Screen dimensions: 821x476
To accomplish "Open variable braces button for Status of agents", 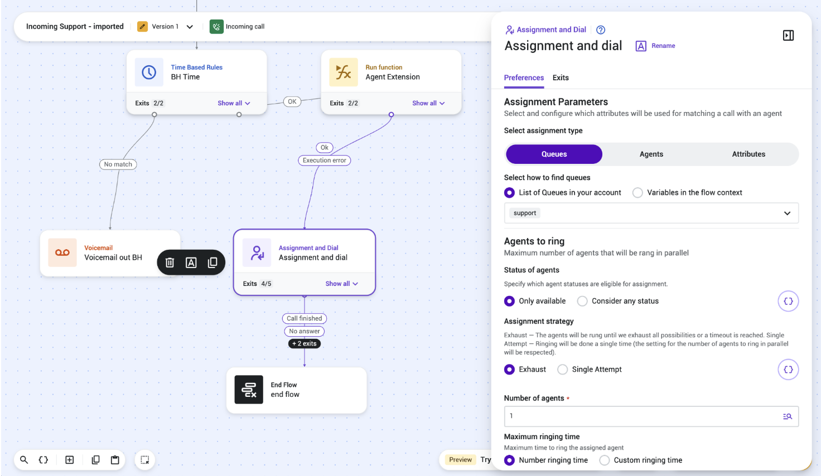I will 788,301.
